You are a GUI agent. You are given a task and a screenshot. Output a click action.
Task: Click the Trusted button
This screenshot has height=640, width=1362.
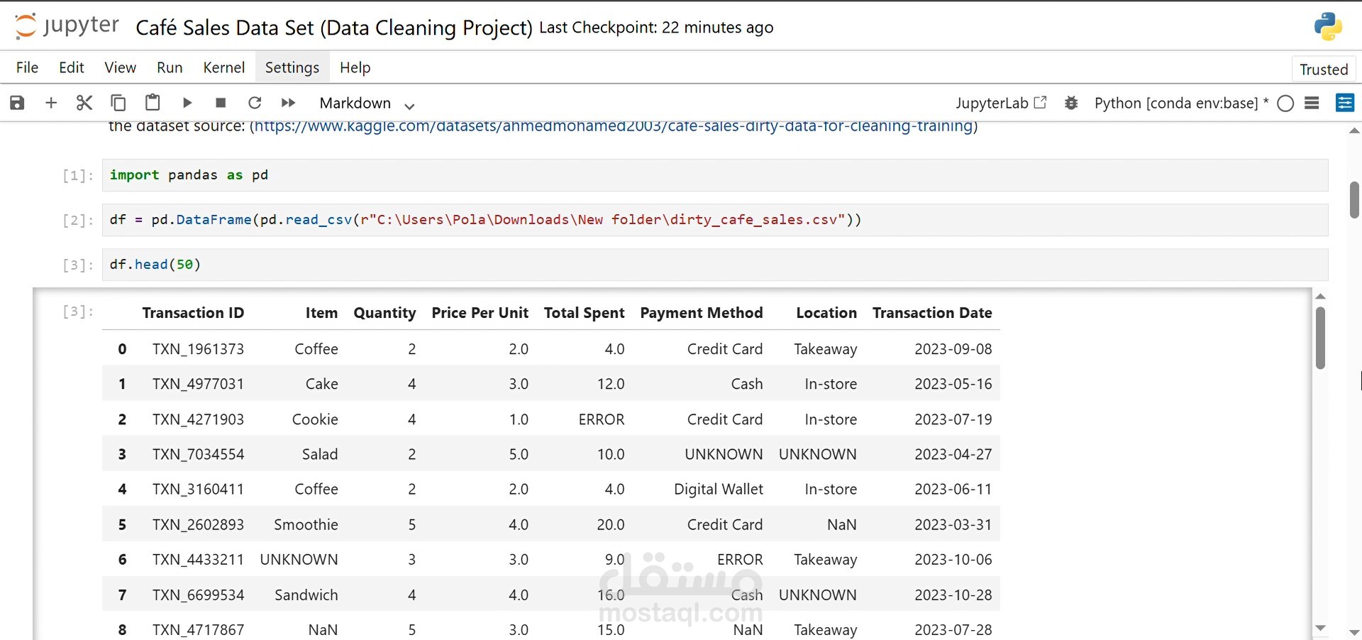(x=1323, y=68)
